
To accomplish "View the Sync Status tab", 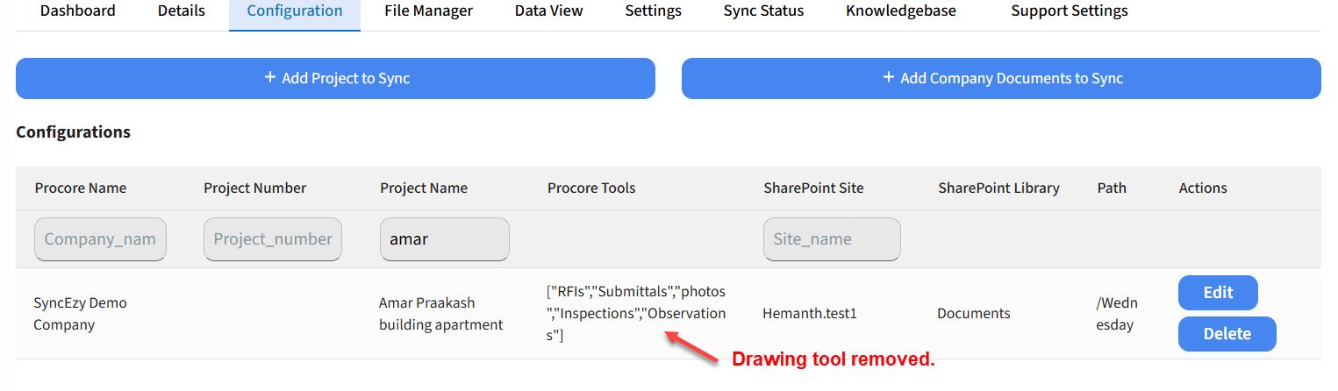I will coord(763,11).
